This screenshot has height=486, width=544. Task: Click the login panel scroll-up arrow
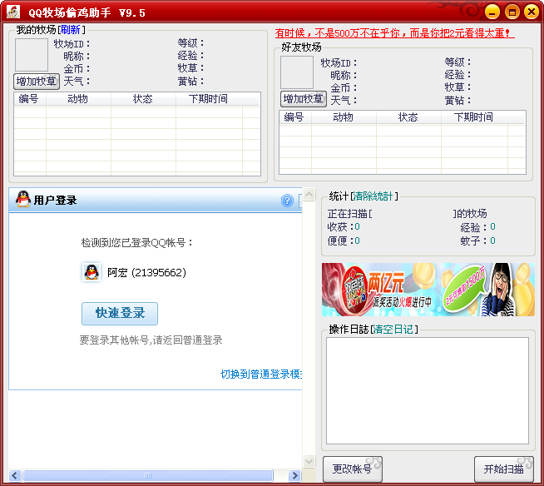point(309,195)
